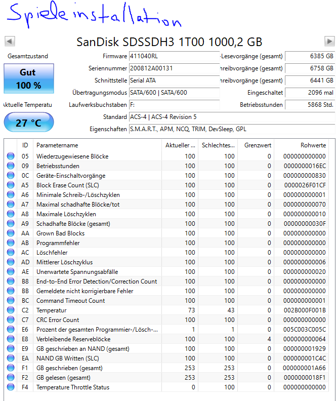336x401 pixels.
Task: Click the Parametername column header
Action: click(97, 145)
